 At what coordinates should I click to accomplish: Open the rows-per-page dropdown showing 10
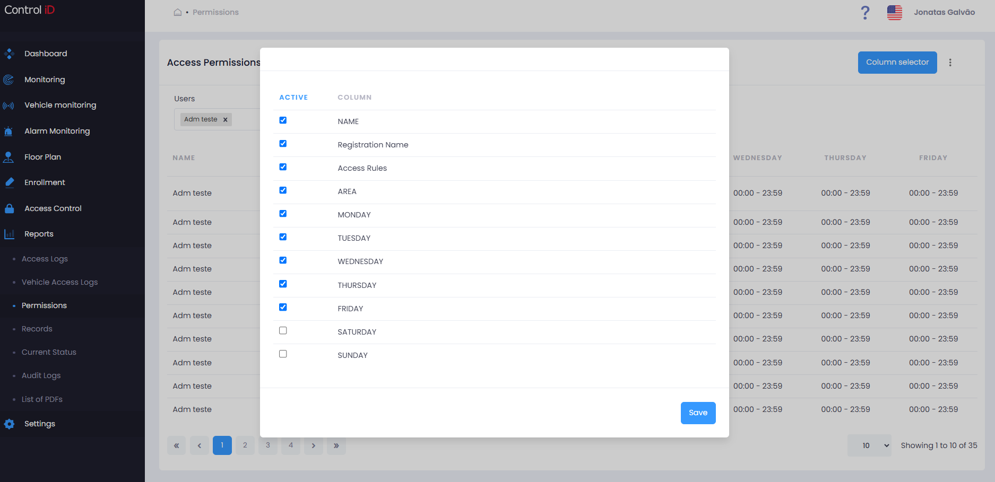(869, 445)
